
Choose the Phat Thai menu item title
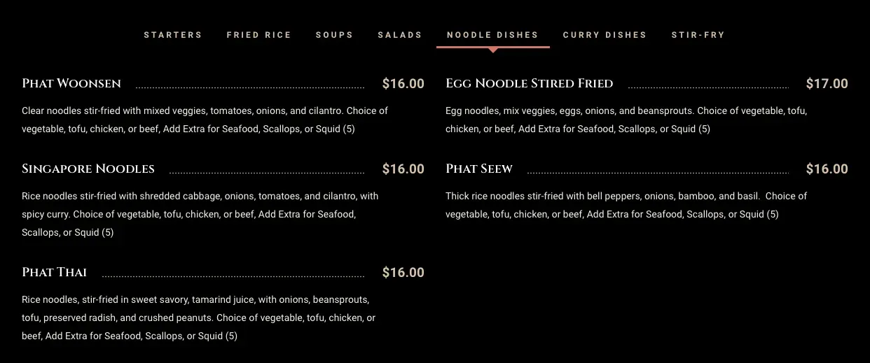click(55, 273)
